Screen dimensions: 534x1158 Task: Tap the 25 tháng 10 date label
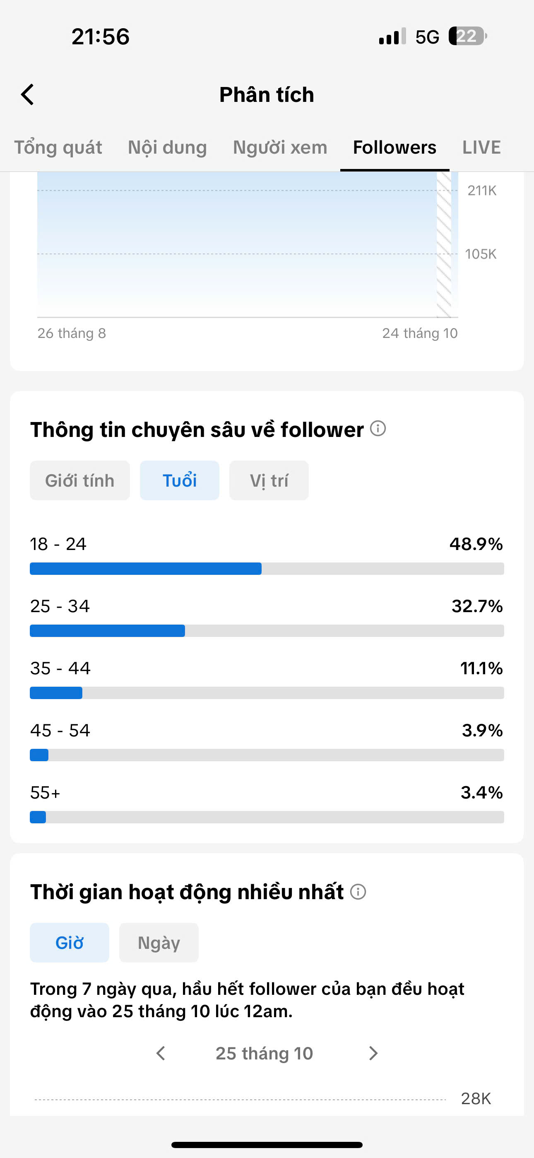(264, 1053)
